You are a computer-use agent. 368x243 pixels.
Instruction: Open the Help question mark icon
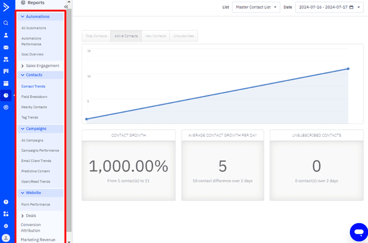[6, 202]
